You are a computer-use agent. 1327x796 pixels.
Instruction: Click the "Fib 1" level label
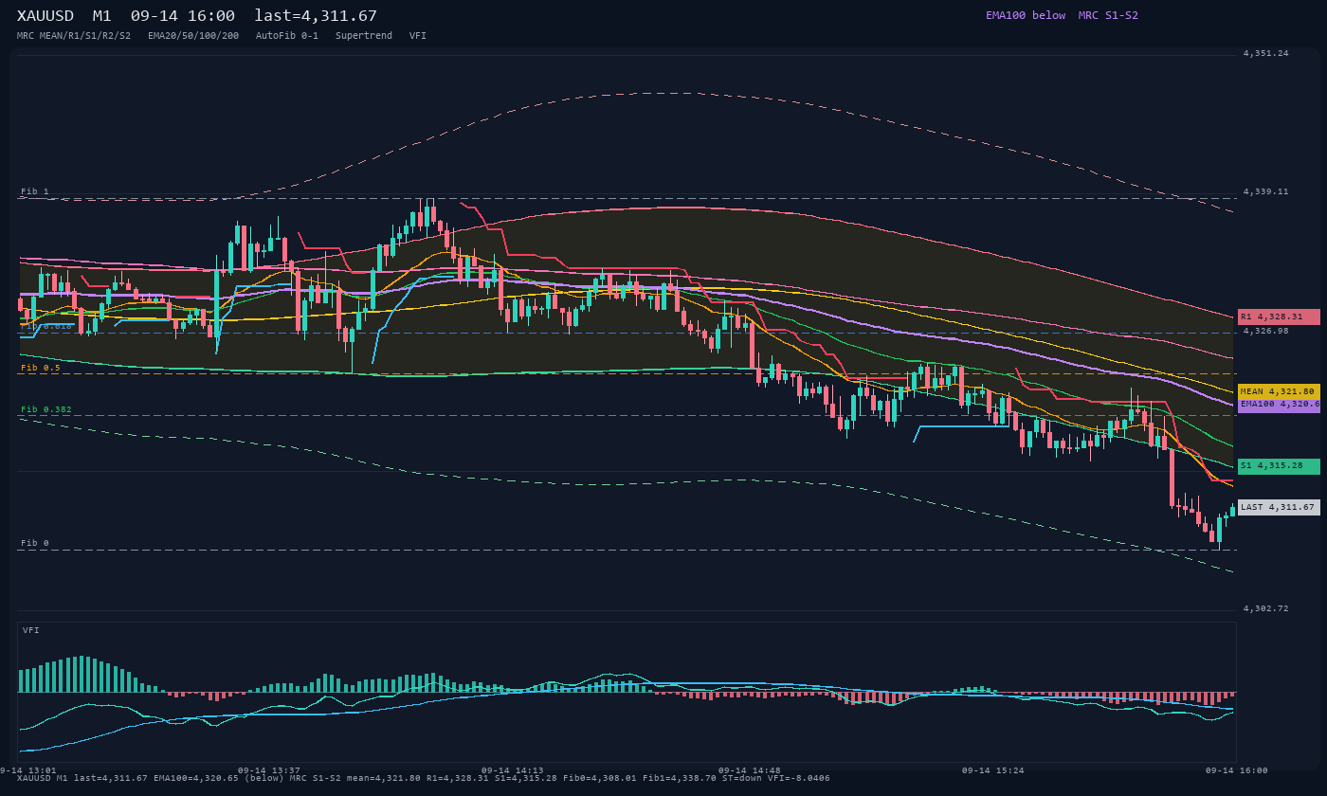coord(35,191)
